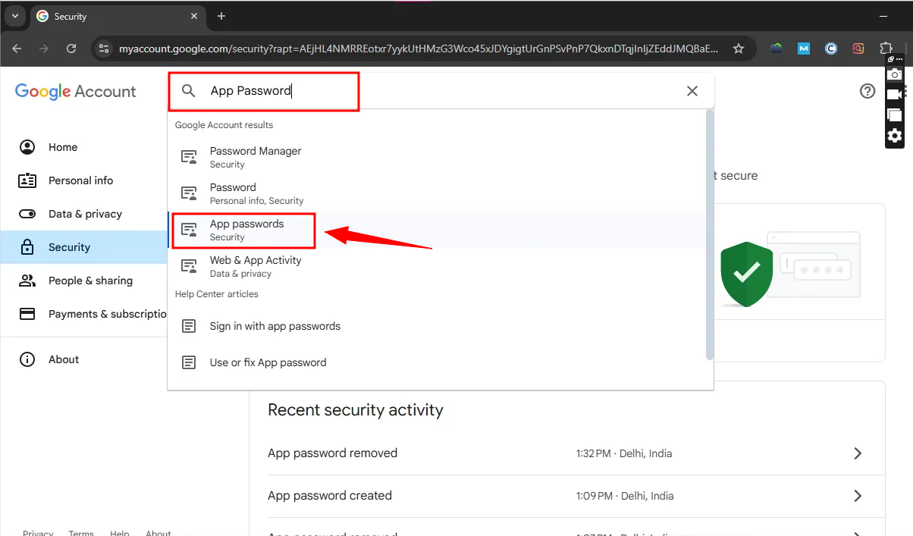This screenshot has width=913, height=536.
Task: Click the Recent security activity heading
Action: point(356,410)
